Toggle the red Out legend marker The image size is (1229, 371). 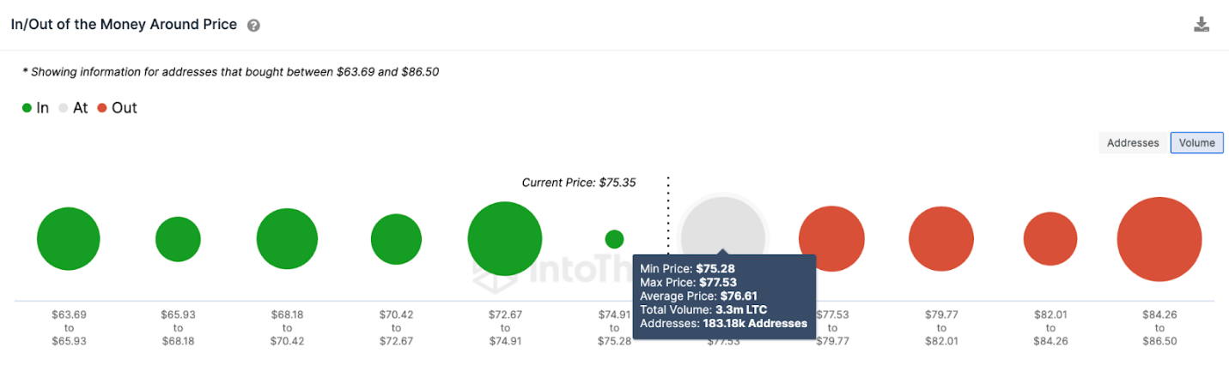pyautogui.click(x=102, y=108)
